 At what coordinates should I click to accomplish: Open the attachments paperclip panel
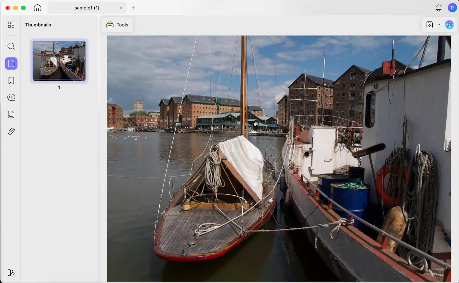pos(11,132)
